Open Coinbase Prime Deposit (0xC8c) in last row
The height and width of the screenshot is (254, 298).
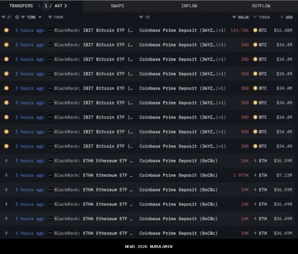(x=178, y=233)
